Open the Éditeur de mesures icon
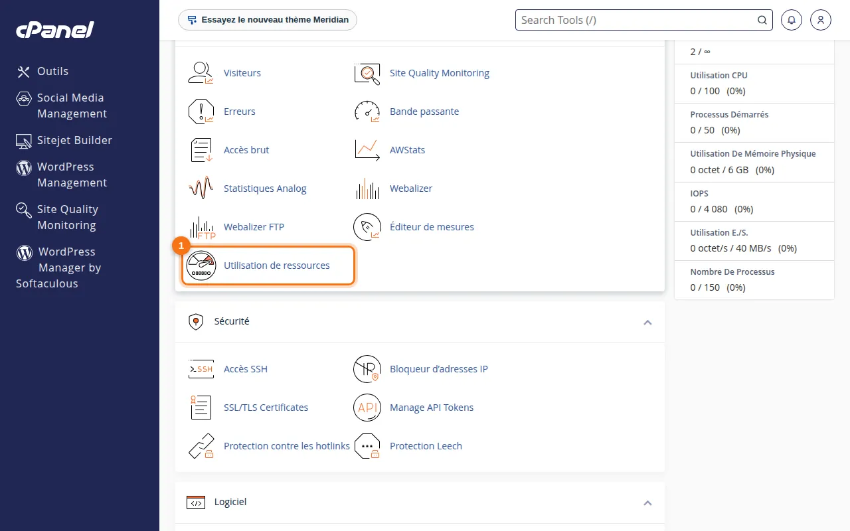The height and width of the screenshot is (531, 850). [367, 227]
